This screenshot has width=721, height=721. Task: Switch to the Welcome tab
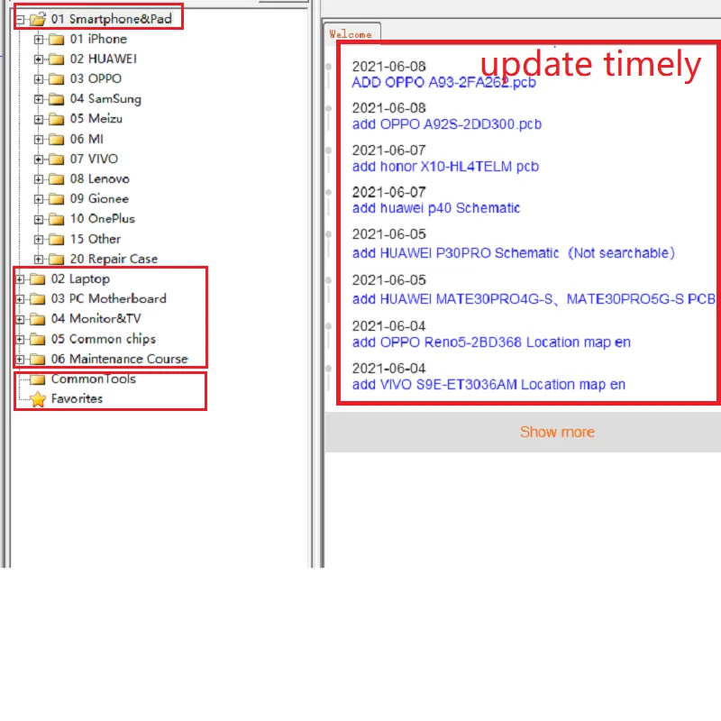coord(351,34)
